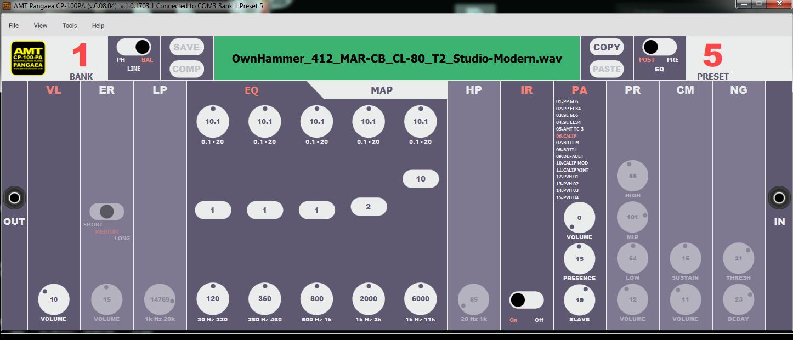This screenshot has width=793, height=340.
Task: Toggle the EQ POST/PRE switch
Action: [x=659, y=47]
